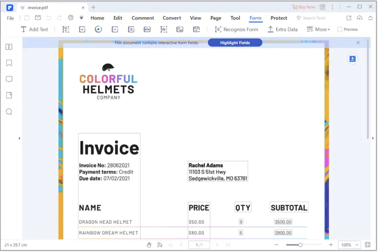Open the Bookmarks sidebar panel

point(9,63)
